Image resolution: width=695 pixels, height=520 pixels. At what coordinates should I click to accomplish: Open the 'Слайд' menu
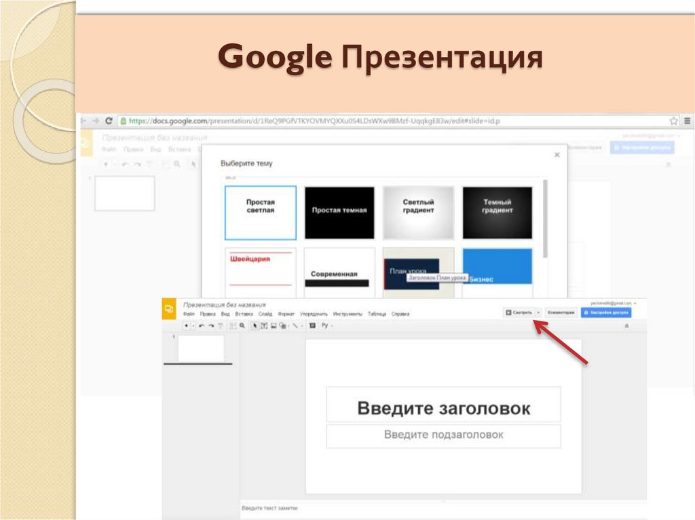265,314
